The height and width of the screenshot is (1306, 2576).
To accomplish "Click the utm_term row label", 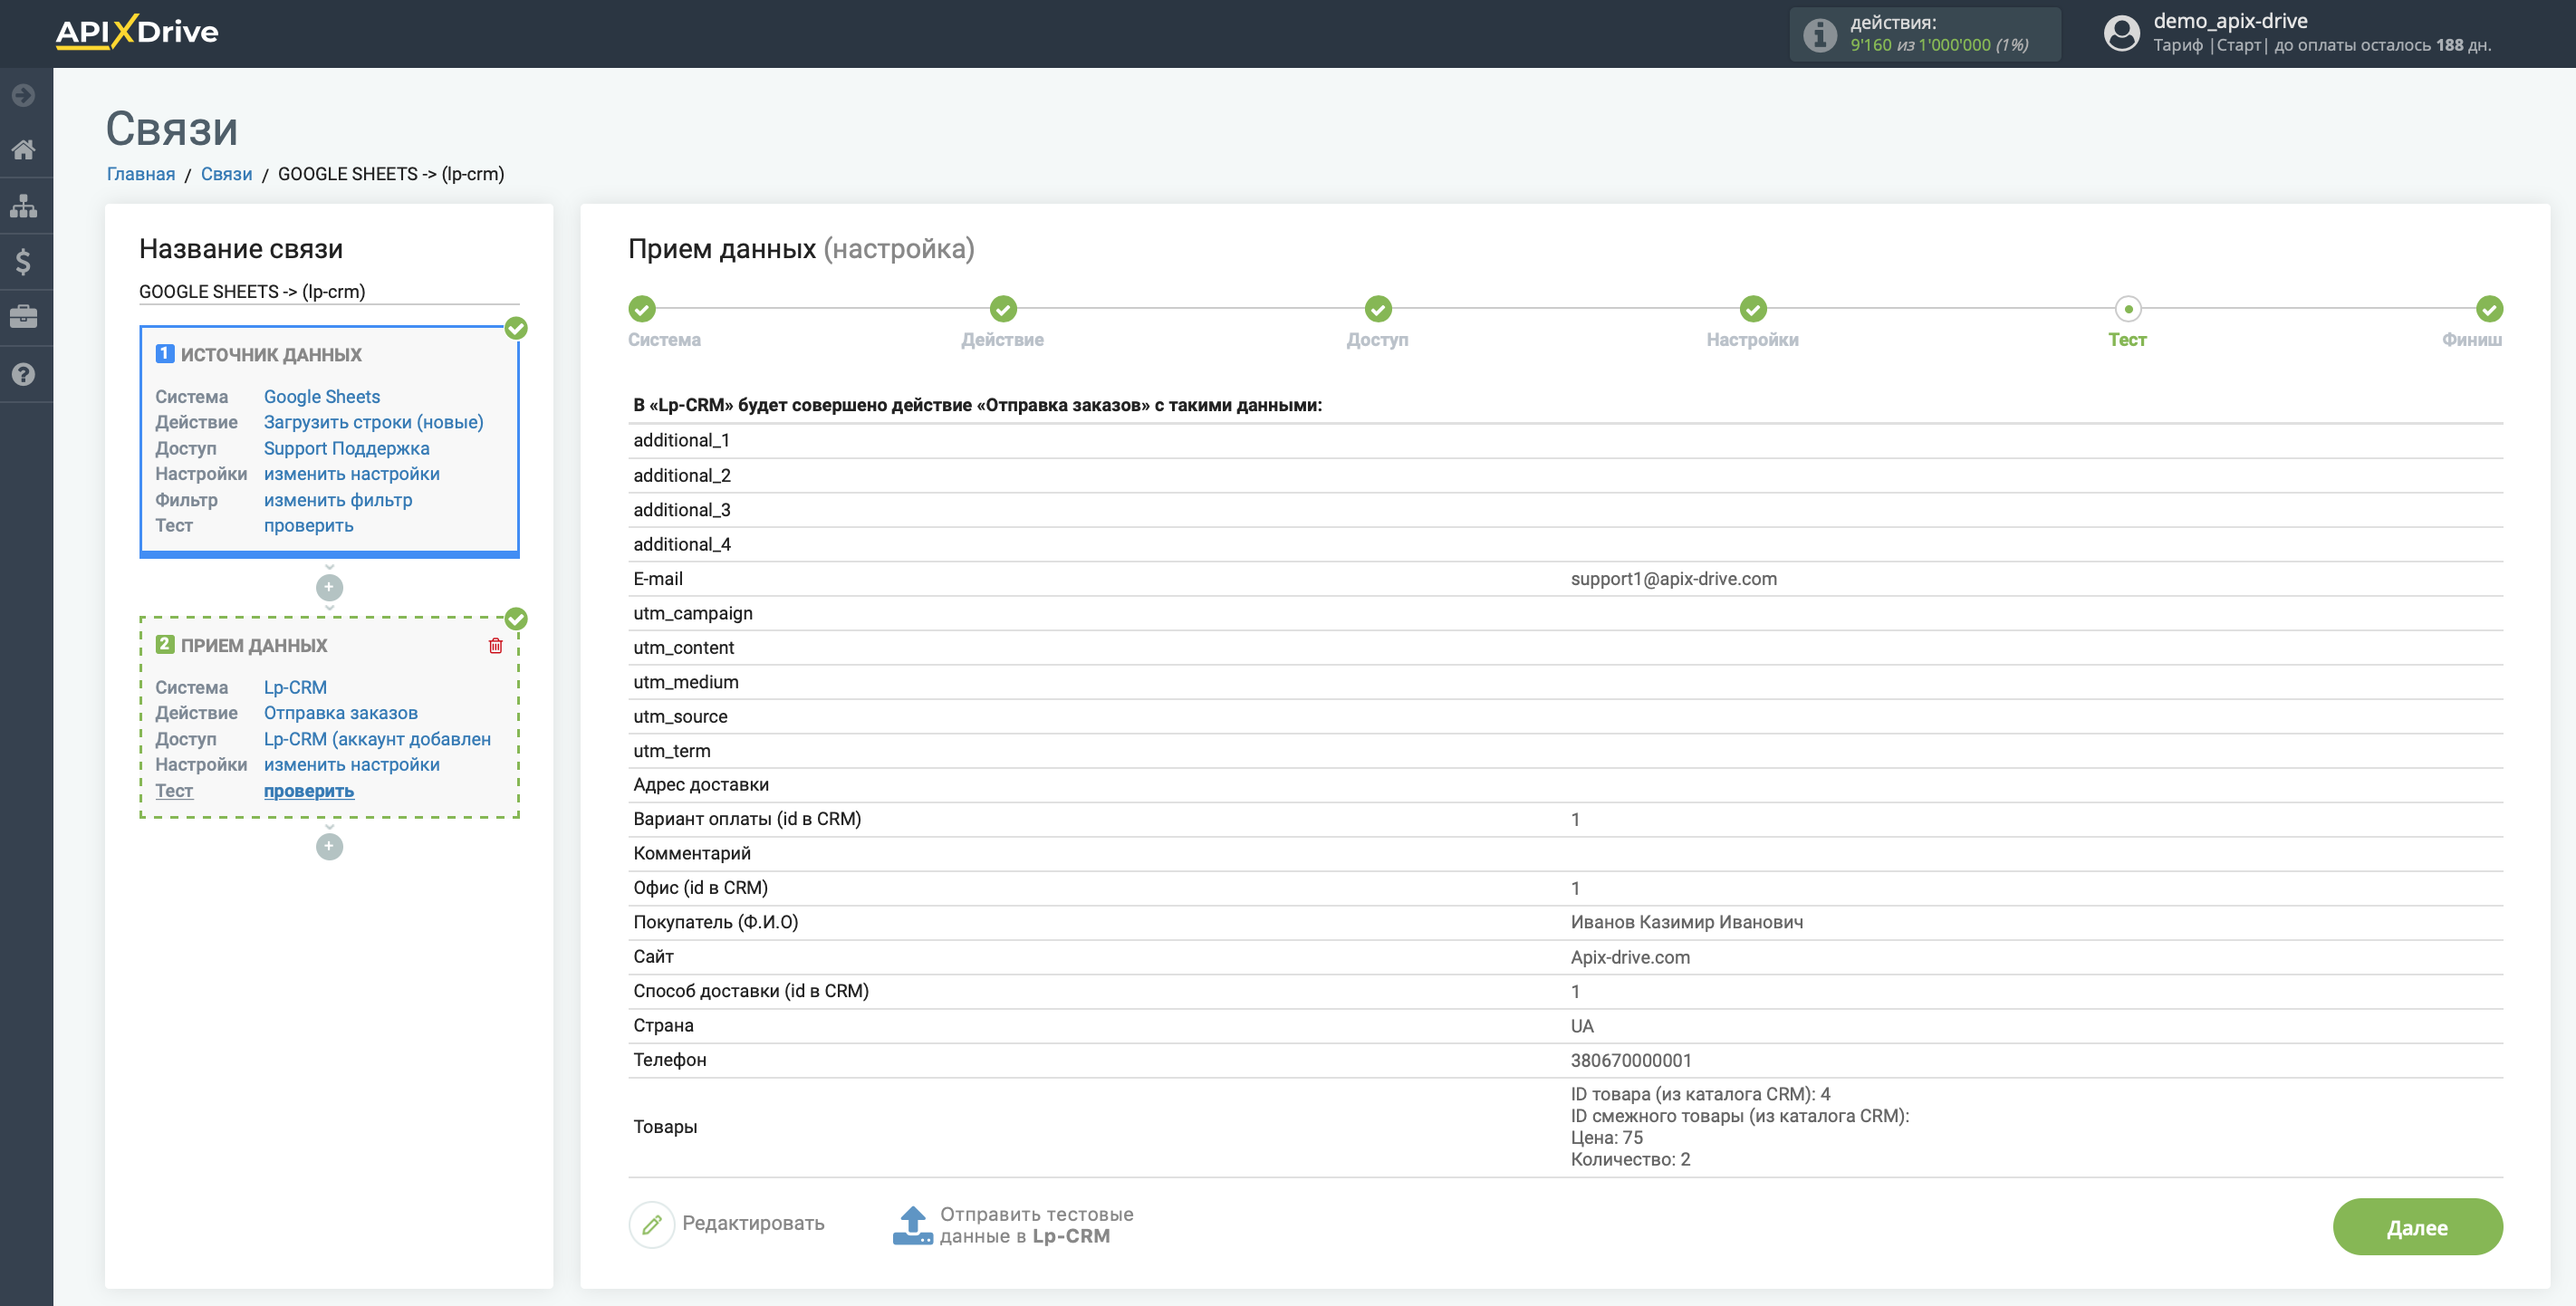I will pyautogui.click(x=671, y=751).
